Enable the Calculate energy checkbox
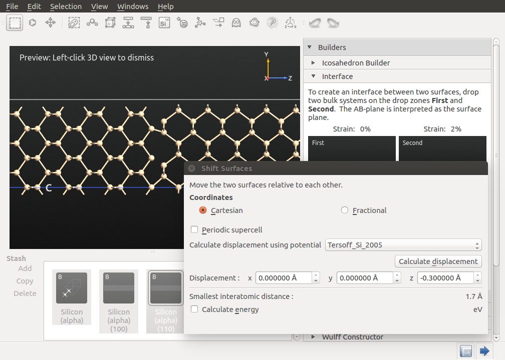 pyautogui.click(x=194, y=309)
